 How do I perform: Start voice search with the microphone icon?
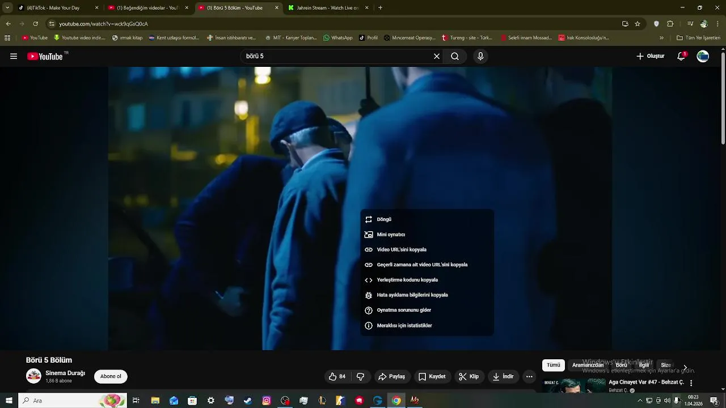click(480, 56)
